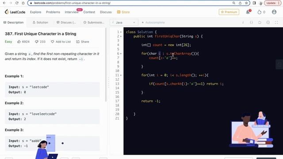283x159 pixels.
Task: Open editor settings clock-like icon
Action: tap(268, 23)
